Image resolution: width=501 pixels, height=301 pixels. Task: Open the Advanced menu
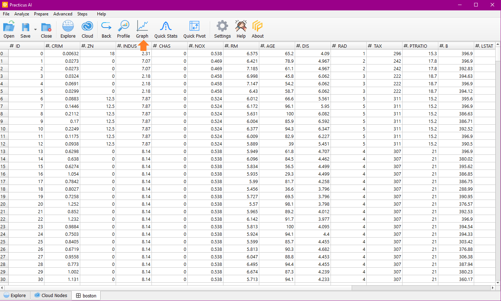(x=63, y=14)
